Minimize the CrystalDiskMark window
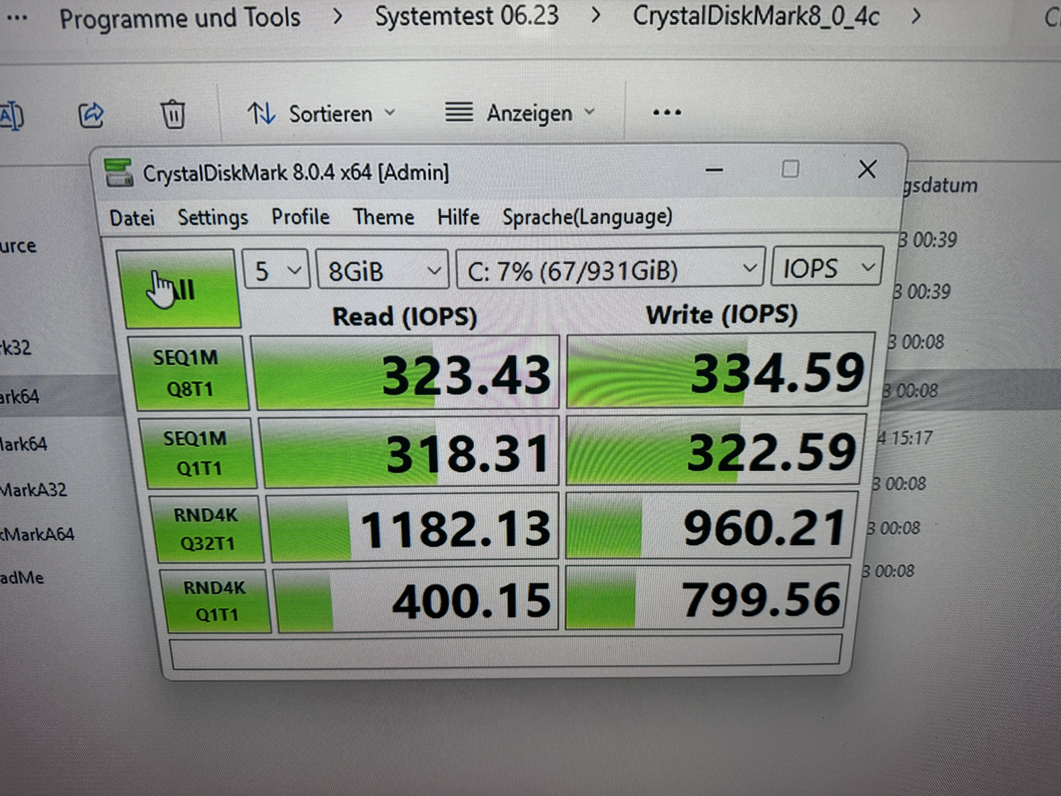The image size is (1061, 796). [x=714, y=170]
